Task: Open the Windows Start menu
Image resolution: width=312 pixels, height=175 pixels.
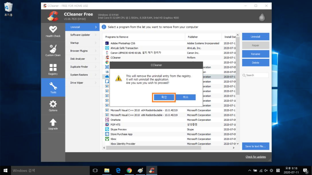Action: pyautogui.click(x=5, y=170)
